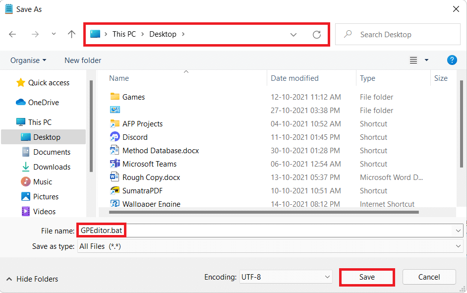The width and height of the screenshot is (467, 293).
Task: Click the Save button
Action: (367, 277)
